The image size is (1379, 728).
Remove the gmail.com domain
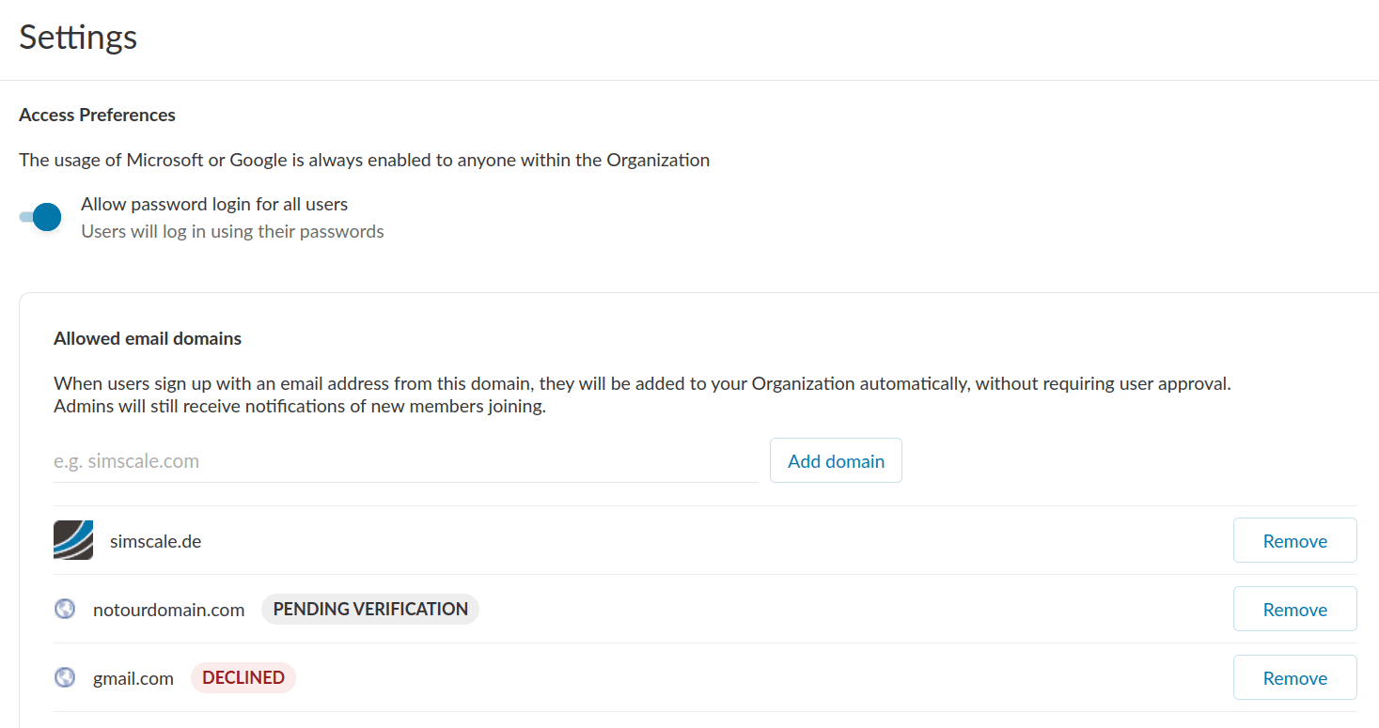pos(1294,678)
